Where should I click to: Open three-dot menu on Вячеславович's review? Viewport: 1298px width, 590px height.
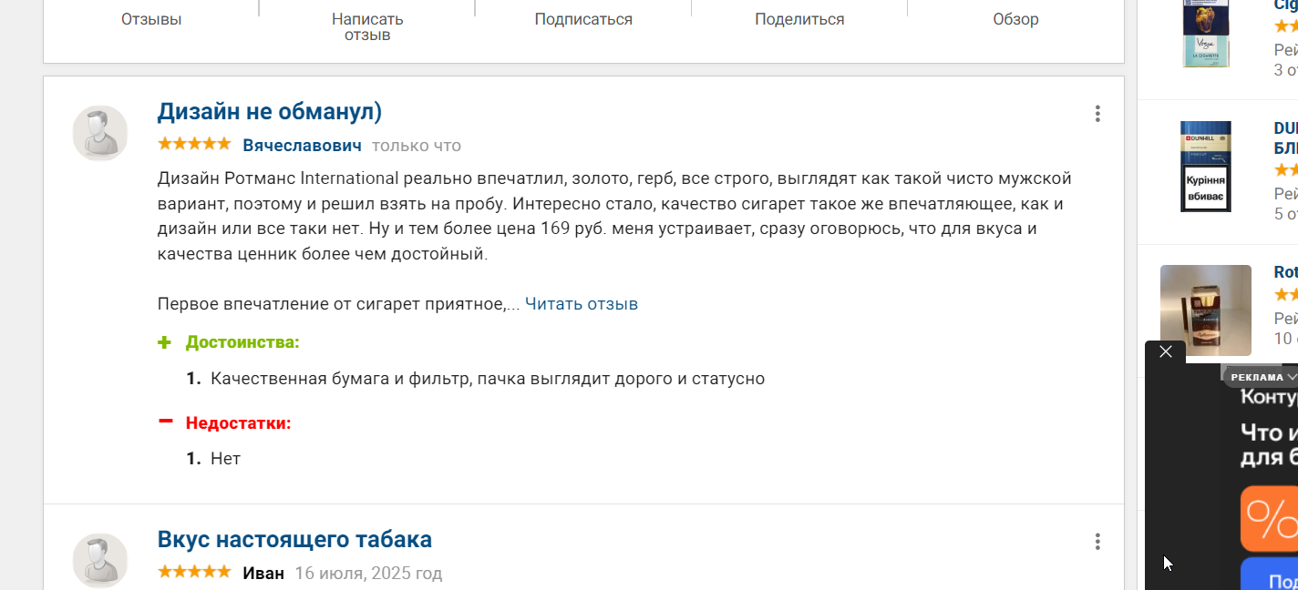1097,114
